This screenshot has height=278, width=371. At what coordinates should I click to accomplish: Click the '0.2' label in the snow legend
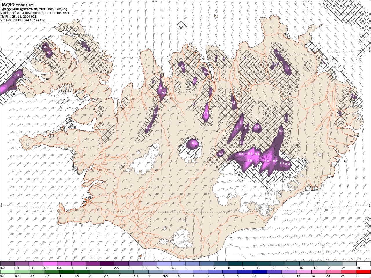pyautogui.click(x=2, y=268)
